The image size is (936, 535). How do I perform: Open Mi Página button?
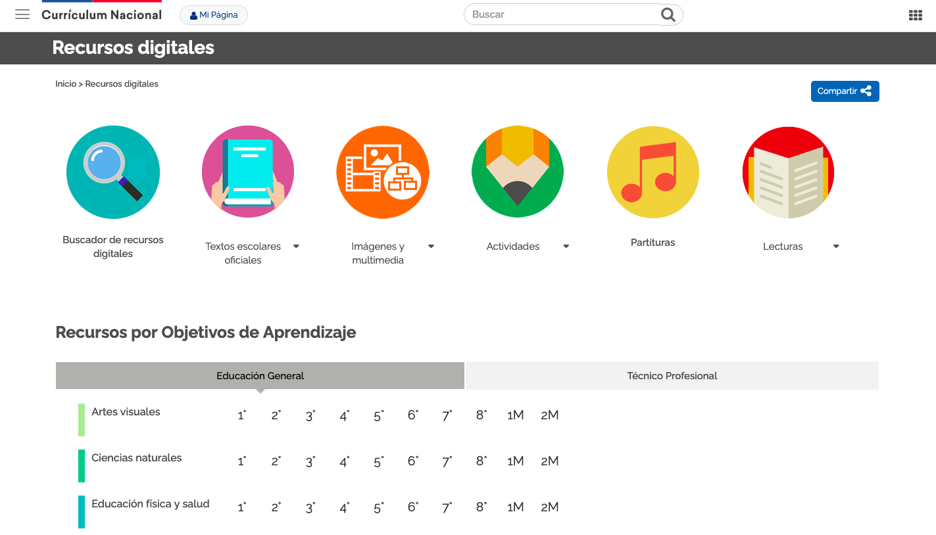coord(214,15)
